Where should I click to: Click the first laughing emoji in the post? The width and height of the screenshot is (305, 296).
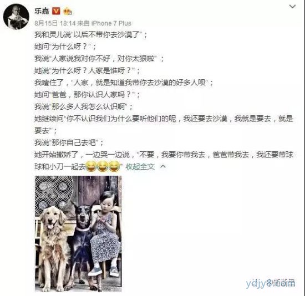click(91, 166)
